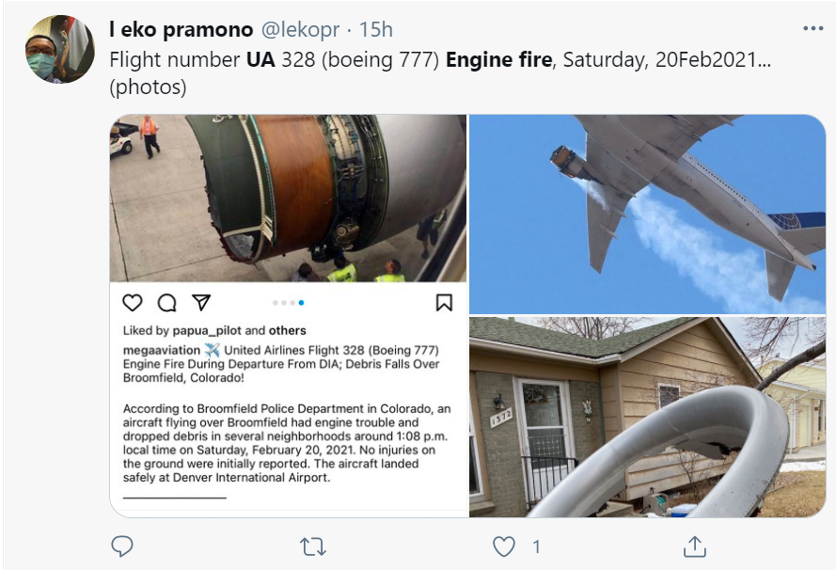Click the reply speech bubble icon
Image resolution: width=836 pixels, height=570 pixels.
point(122,546)
